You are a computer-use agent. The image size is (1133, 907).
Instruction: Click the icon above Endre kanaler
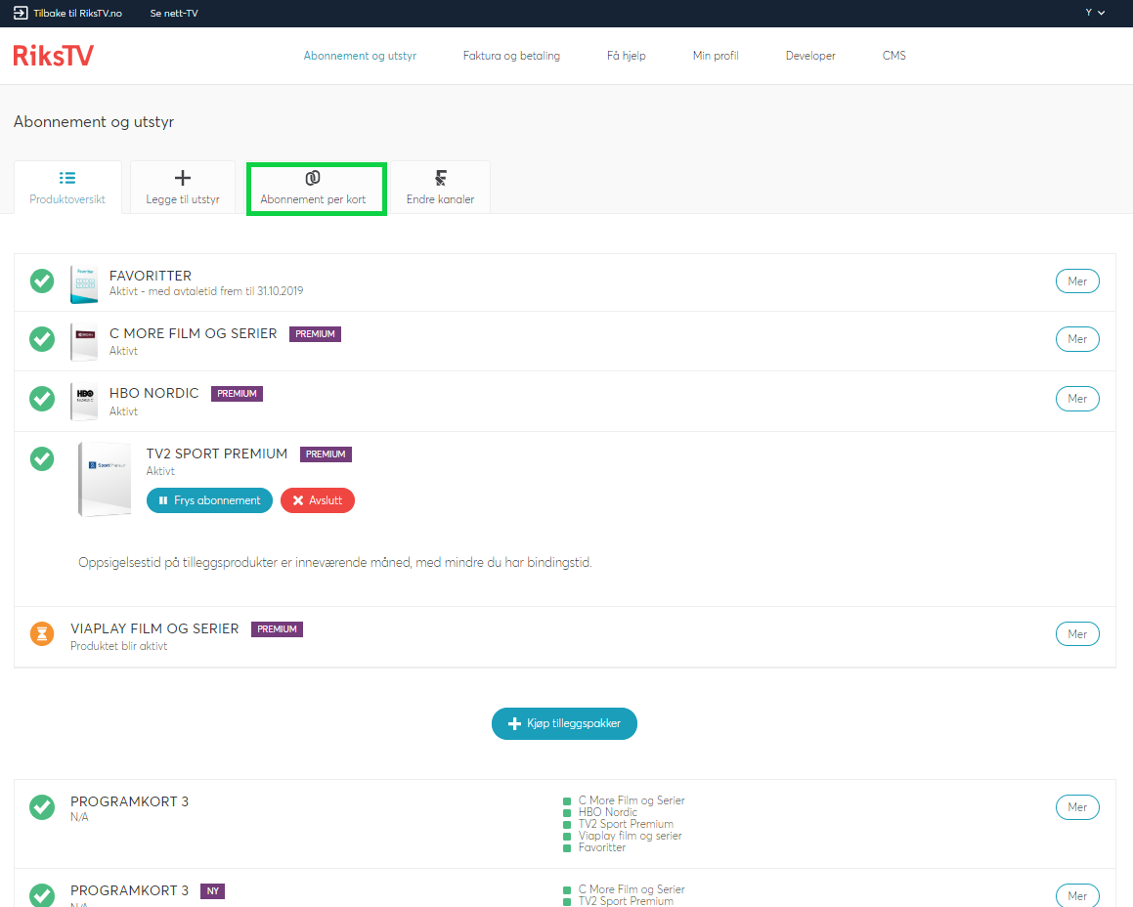coord(440,178)
